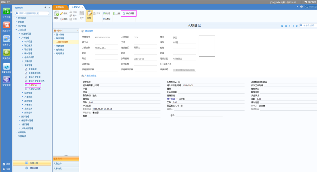Expand the 薪资管理 tree node
The height and width of the screenshot is (172, 317).
pyautogui.click(x=19, y=117)
